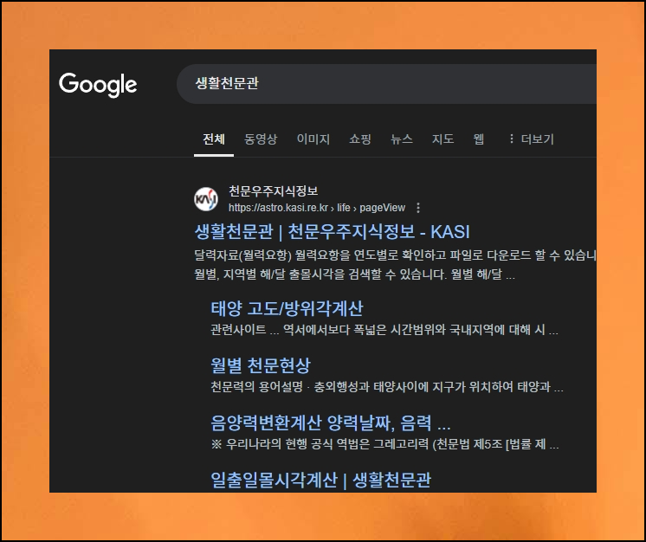
Task: Click the snippet text starting ※ 우리나라의 현행
Action: point(384,444)
